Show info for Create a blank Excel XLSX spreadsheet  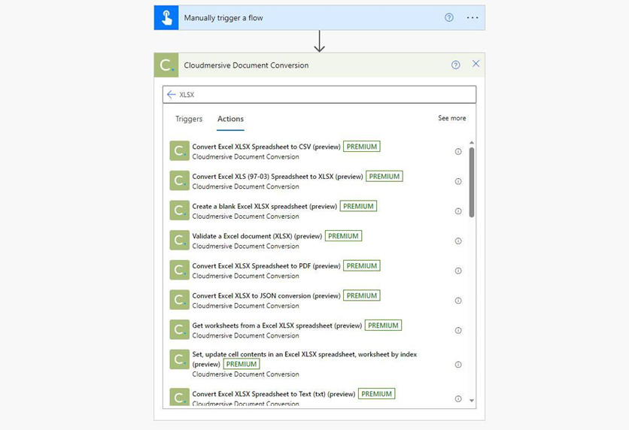point(458,211)
